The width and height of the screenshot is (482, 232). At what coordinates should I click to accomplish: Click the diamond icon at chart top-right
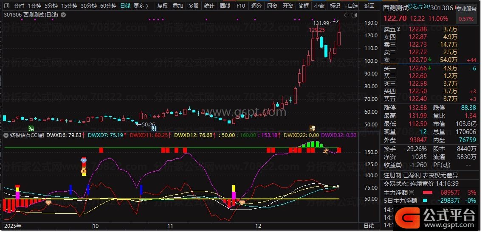pos(346,15)
